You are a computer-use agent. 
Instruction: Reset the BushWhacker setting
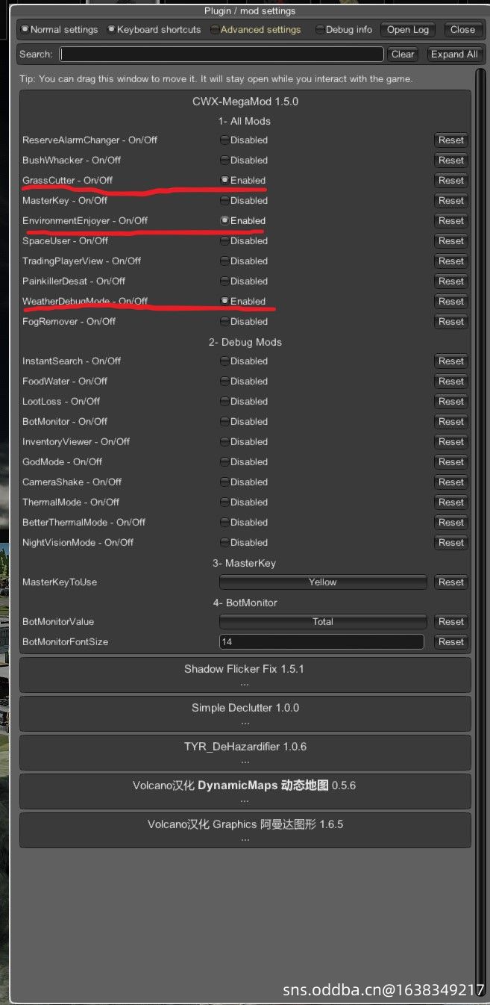451,161
